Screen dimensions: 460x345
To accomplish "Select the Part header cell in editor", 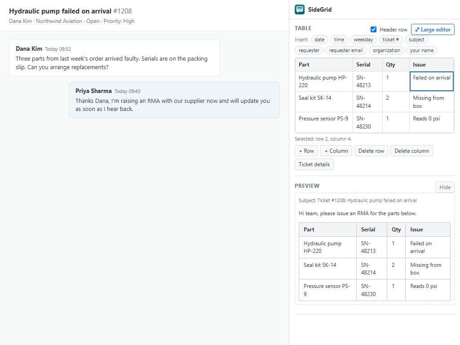I will [324, 65].
